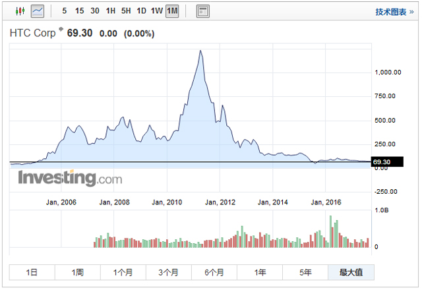Screen dimensions: 422x290
Task: Click the Jan, 2012 axis label
Action: click(x=220, y=202)
